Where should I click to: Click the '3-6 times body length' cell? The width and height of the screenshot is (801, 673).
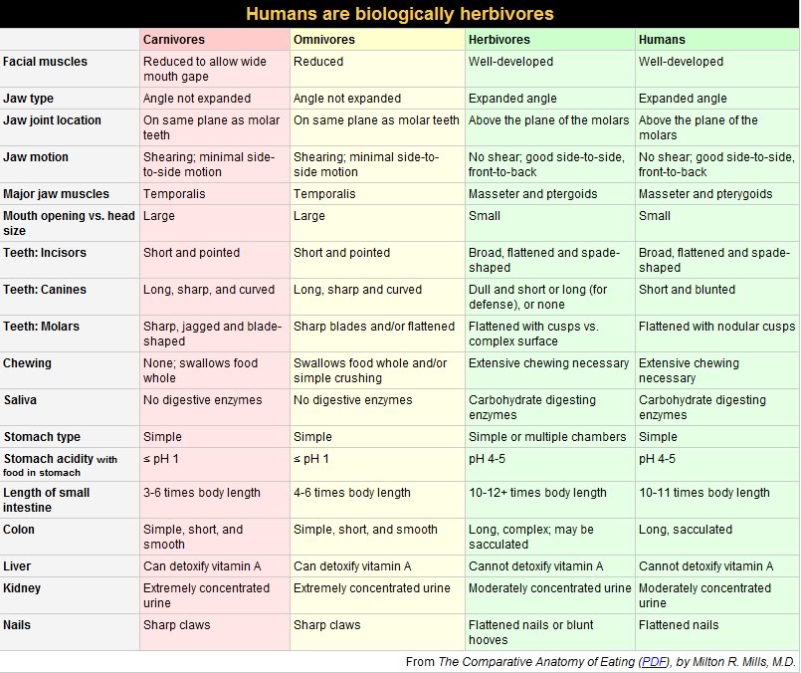point(202,493)
